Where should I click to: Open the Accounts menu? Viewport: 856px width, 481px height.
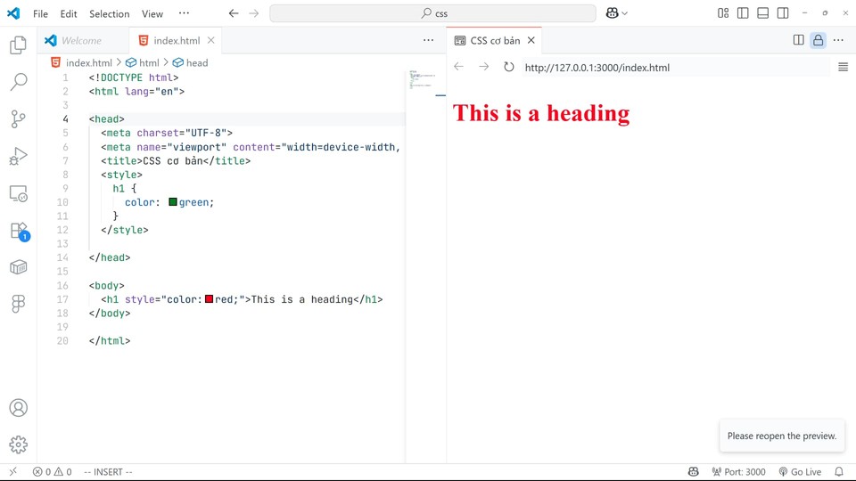point(18,407)
